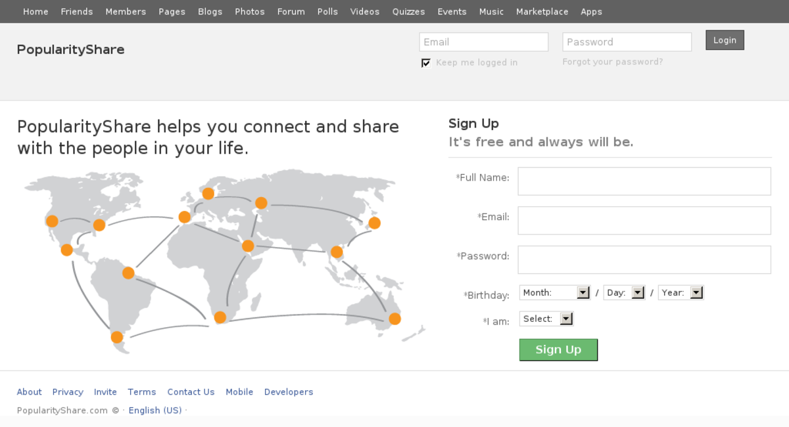This screenshot has width=789, height=427.
Task: Toggle the Keep me logged in checkbox
Action: (x=426, y=63)
